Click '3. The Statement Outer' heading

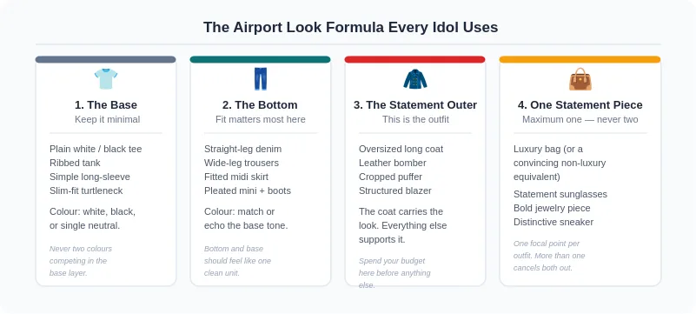tap(415, 105)
